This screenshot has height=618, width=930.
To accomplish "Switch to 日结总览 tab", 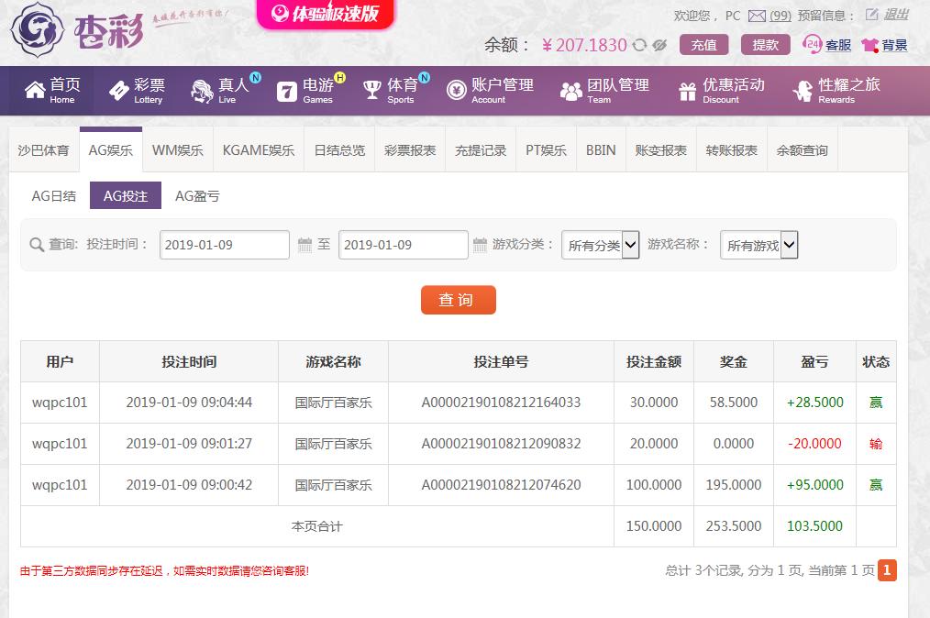I will [x=340, y=150].
